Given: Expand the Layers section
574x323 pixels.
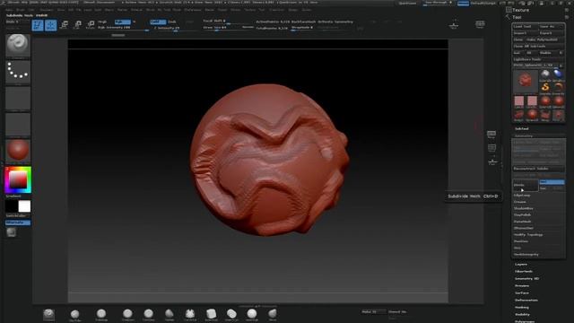Looking at the screenshot, I should pyautogui.click(x=521, y=264).
